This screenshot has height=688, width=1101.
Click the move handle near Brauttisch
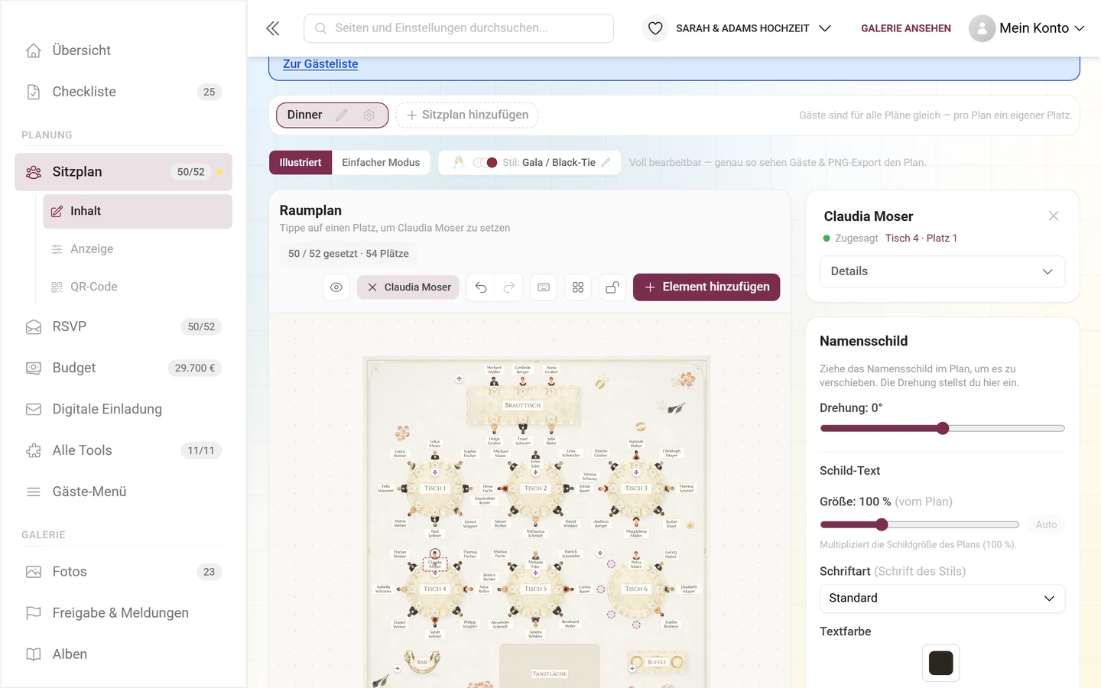(460, 378)
